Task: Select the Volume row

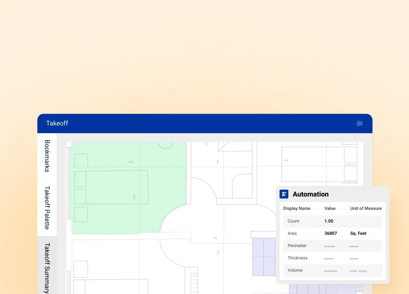Action: tap(295, 270)
